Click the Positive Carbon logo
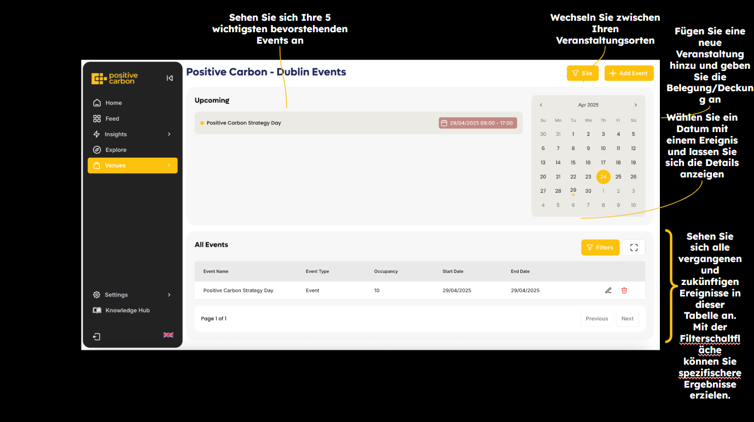Screen dimensions: 754x422 click(115, 78)
